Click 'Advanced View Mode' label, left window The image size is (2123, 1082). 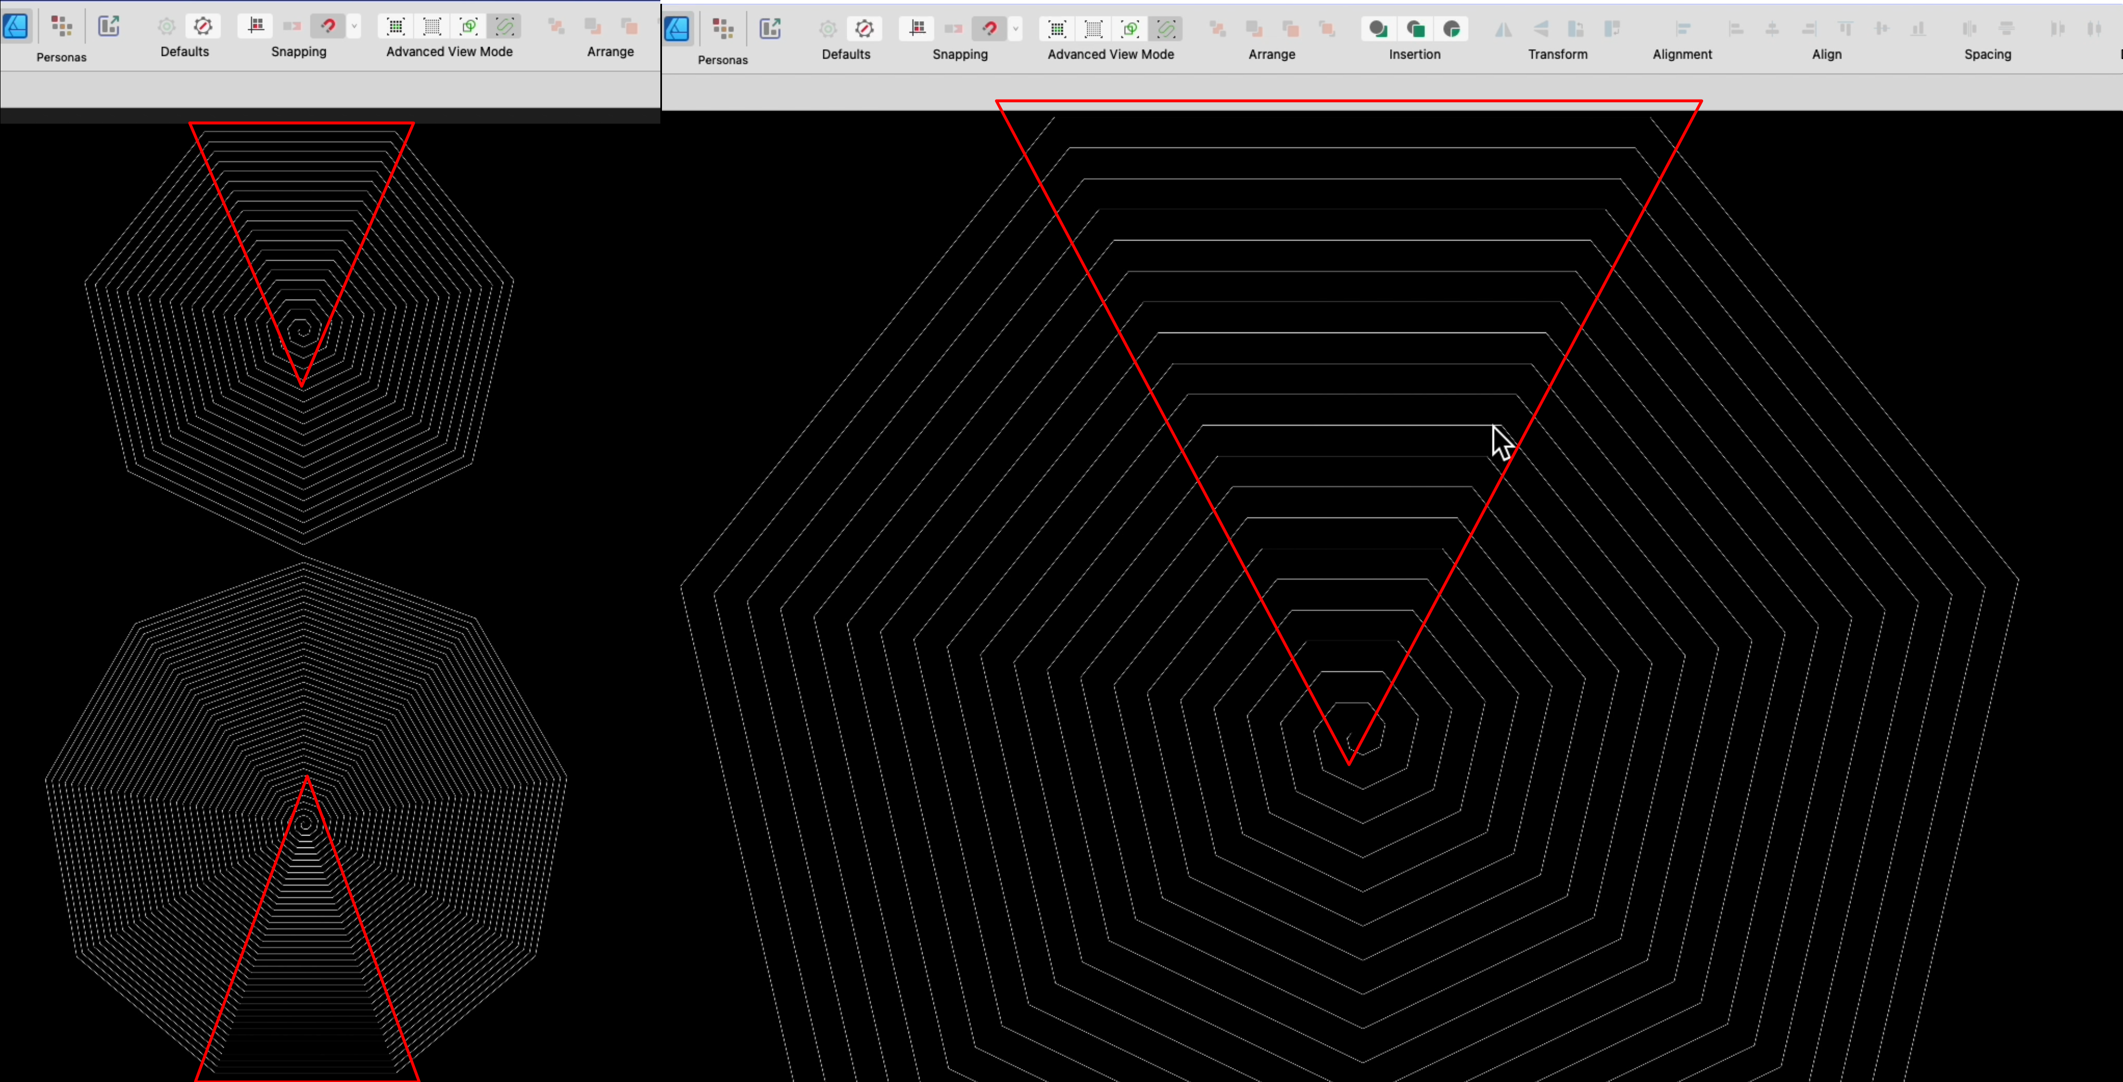pos(449,51)
